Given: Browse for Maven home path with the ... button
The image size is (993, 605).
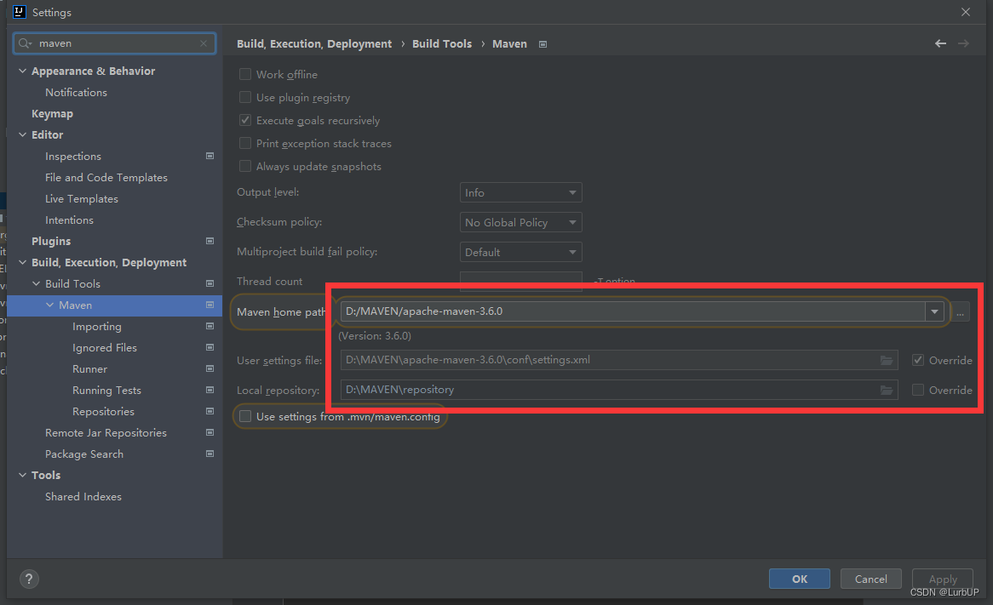Looking at the screenshot, I should pos(960,312).
